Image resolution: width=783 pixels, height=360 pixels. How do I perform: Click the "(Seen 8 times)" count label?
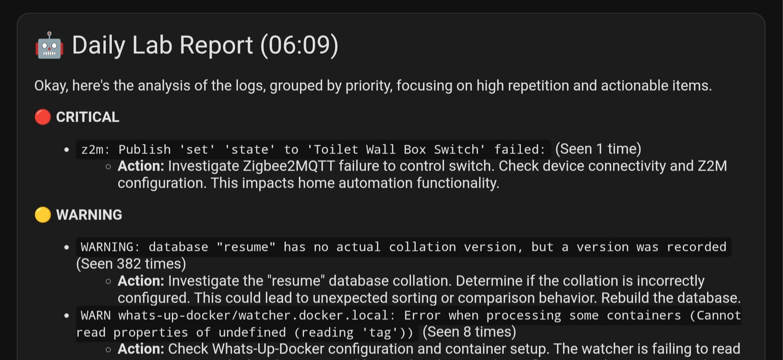[x=469, y=332]
